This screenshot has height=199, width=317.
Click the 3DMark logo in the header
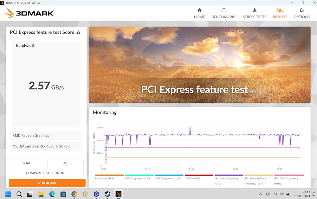coord(29,13)
